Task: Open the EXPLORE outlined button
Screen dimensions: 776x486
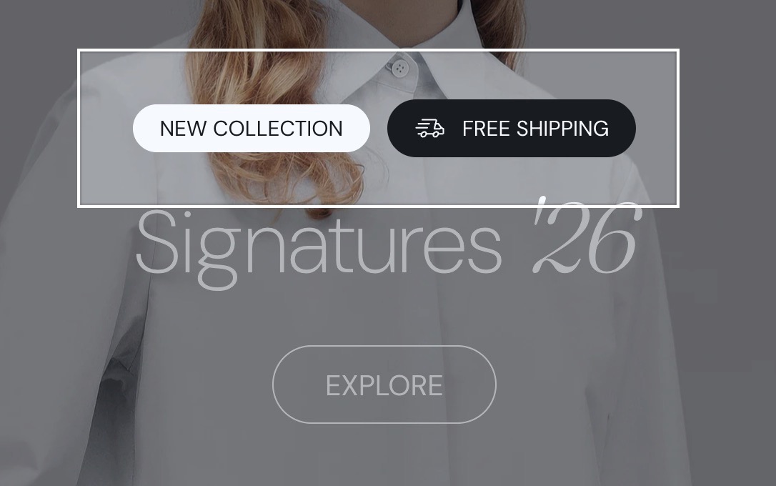Action: pyautogui.click(x=384, y=385)
